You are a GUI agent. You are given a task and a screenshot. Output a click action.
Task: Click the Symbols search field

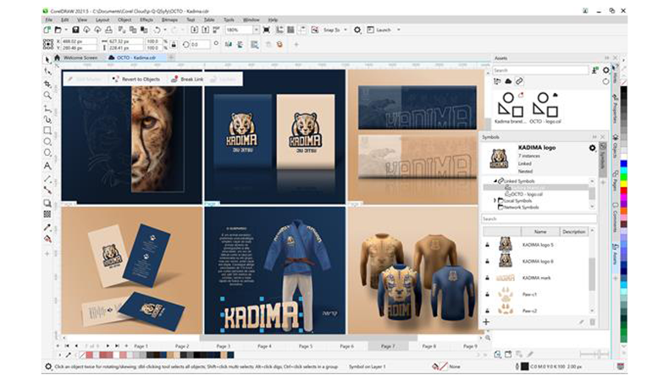pos(539,219)
